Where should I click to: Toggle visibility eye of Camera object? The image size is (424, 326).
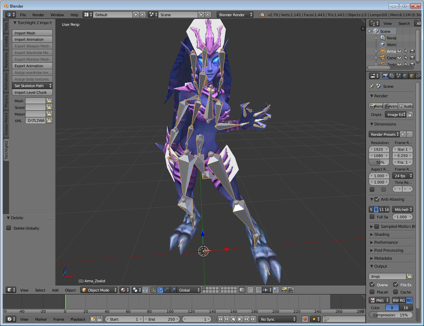pyautogui.click(x=399, y=58)
